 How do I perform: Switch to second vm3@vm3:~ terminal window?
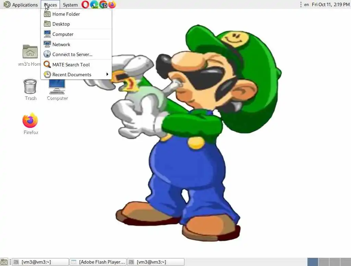[156, 262]
